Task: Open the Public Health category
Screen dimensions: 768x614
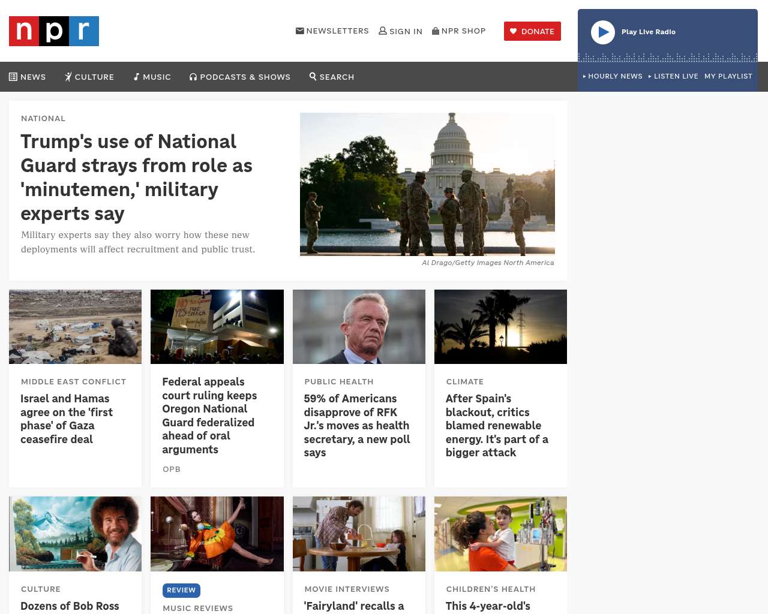Action: click(x=339, y=381)
